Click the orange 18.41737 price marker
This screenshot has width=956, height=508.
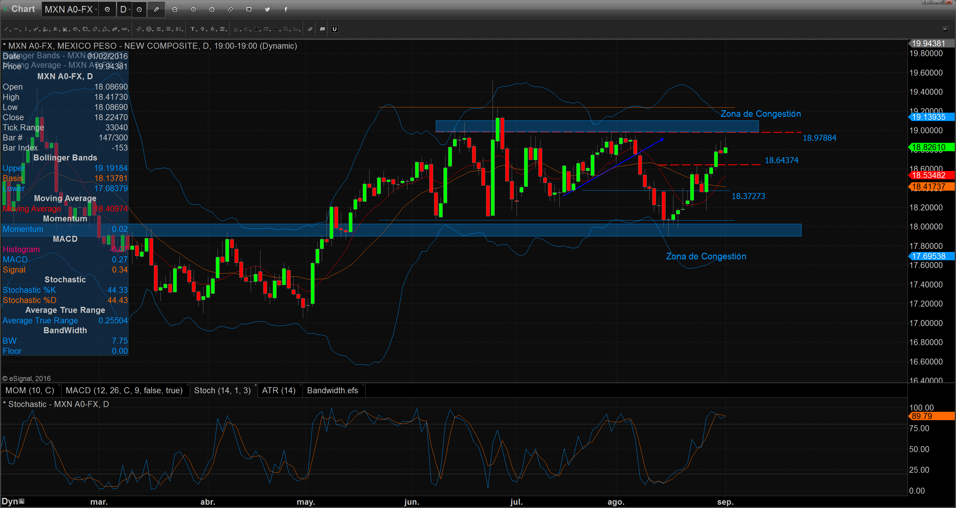[x=932, y=186]
